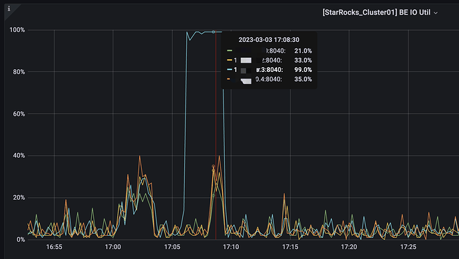Click the 33.0% yellow series tooltip row
Image resolution: width=459 pixels, height=259 pixels.
[x=269, y=61]
